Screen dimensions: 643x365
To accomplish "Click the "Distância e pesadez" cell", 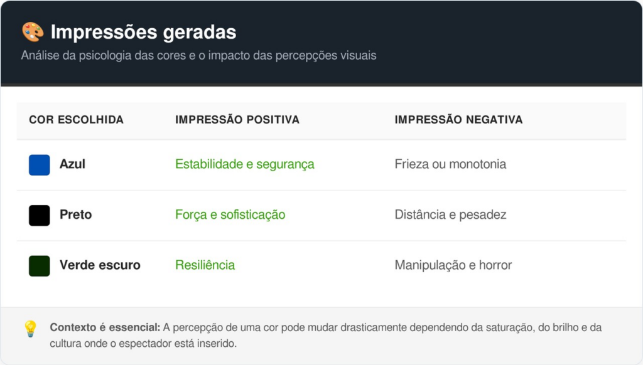I will [450, 214].
